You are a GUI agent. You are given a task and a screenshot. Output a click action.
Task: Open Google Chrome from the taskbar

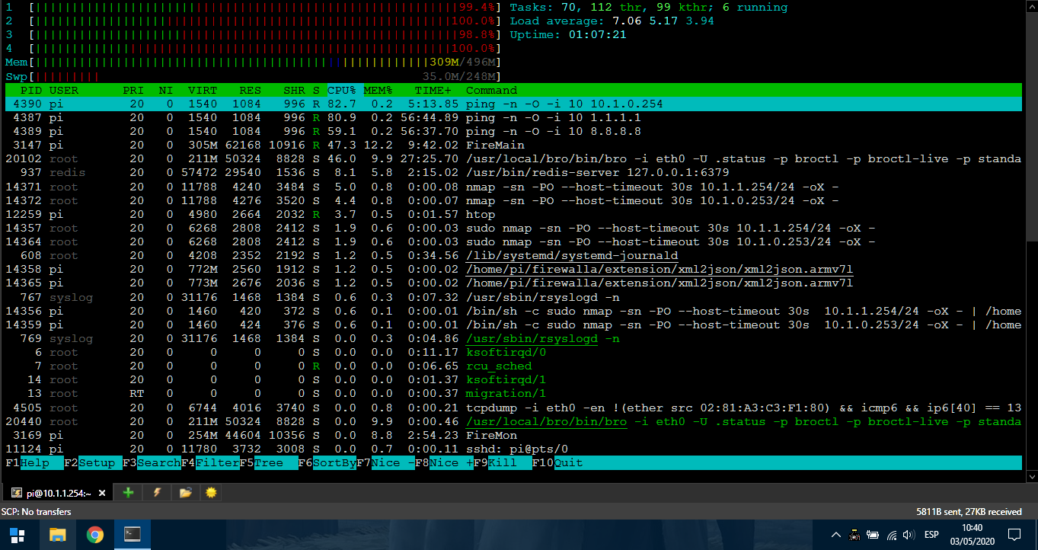[95, 534]
